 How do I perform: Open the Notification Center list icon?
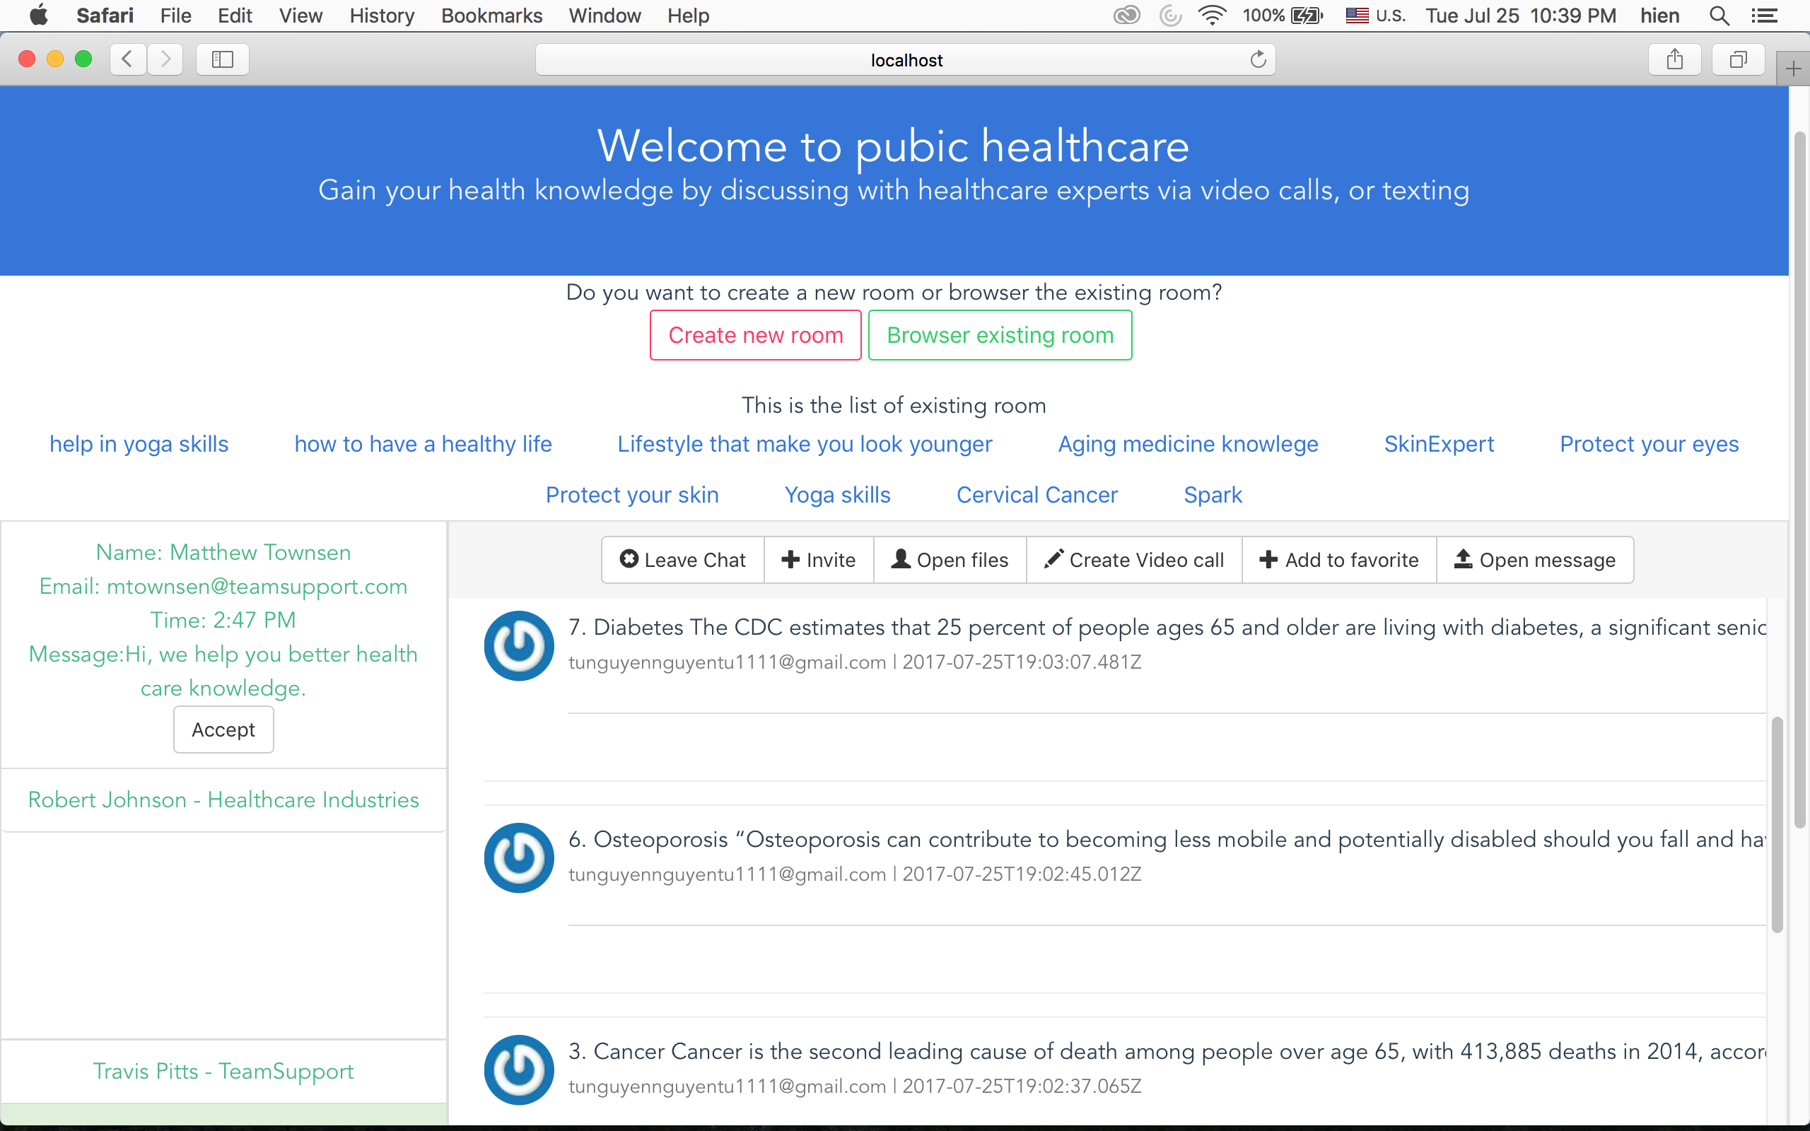(1764, 16)
